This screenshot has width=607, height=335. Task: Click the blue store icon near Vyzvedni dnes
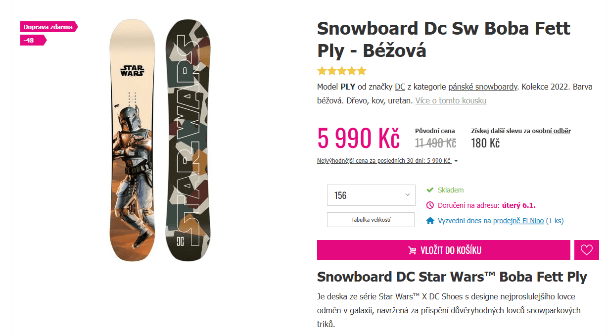coord(431,221)
